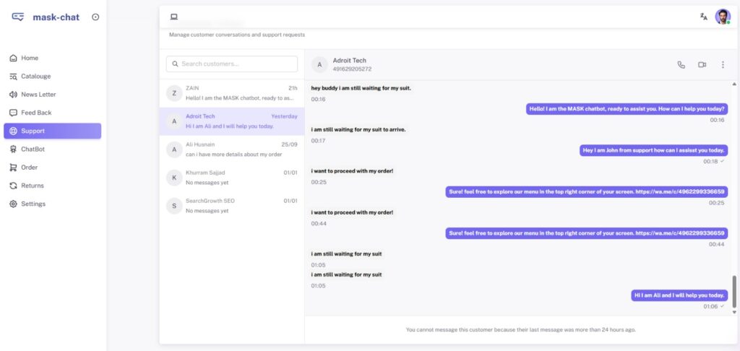This screenshot has height=351, width=740.
Task: Click the mask-chat logo icon
Action: click(x=18, y=17)
